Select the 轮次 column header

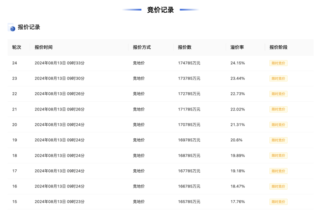[x=17, y=47]
